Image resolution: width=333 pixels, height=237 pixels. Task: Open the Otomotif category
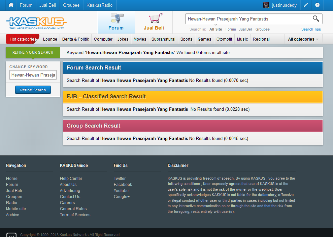pyautogui.click(x=224, y=39)
